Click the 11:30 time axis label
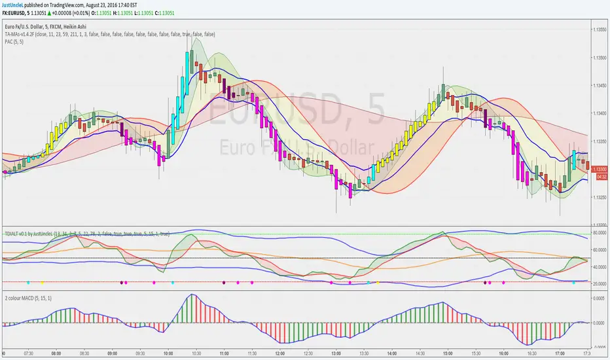Image resolution: width=610 pixels, height=360 pixels. point(252,353)
